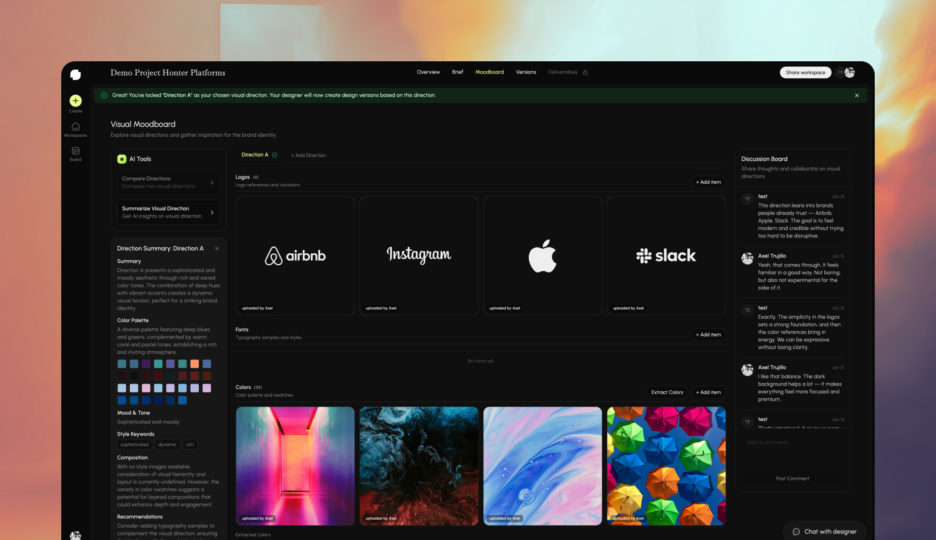This screenshot has height=540, width=936.
Task: Open Chat with designer
Action: click(824, 531)
